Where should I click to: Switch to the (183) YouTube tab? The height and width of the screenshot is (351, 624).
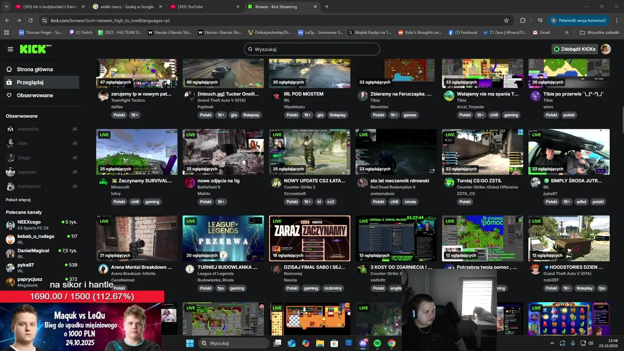coord(204,6)
